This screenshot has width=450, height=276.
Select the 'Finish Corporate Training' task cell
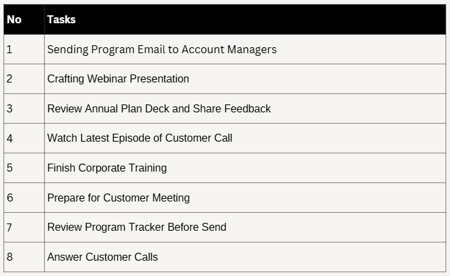pos(107,168)
